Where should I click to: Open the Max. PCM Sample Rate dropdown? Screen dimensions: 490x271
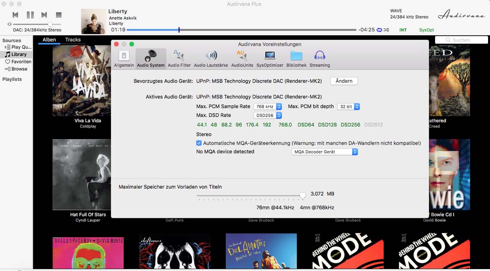(268, 107)
